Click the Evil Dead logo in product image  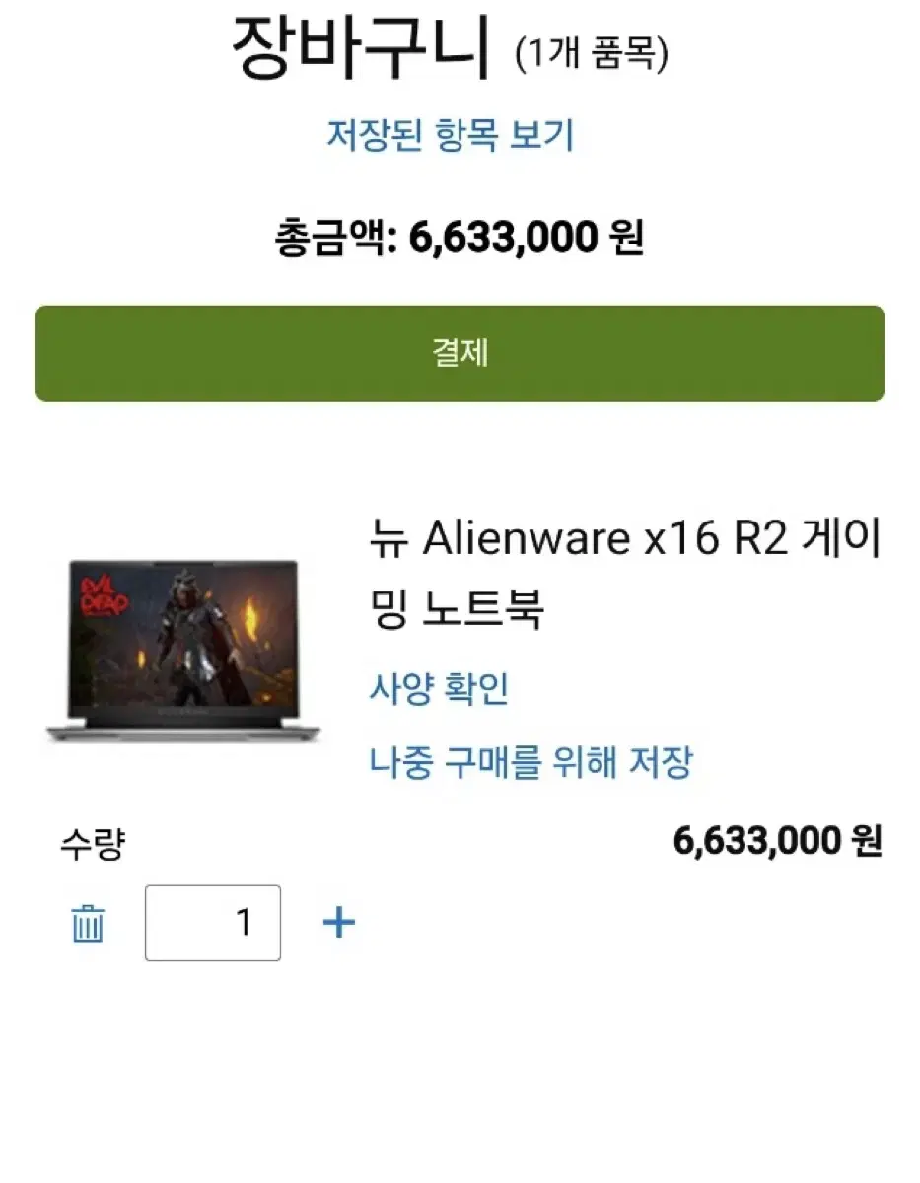102,597
